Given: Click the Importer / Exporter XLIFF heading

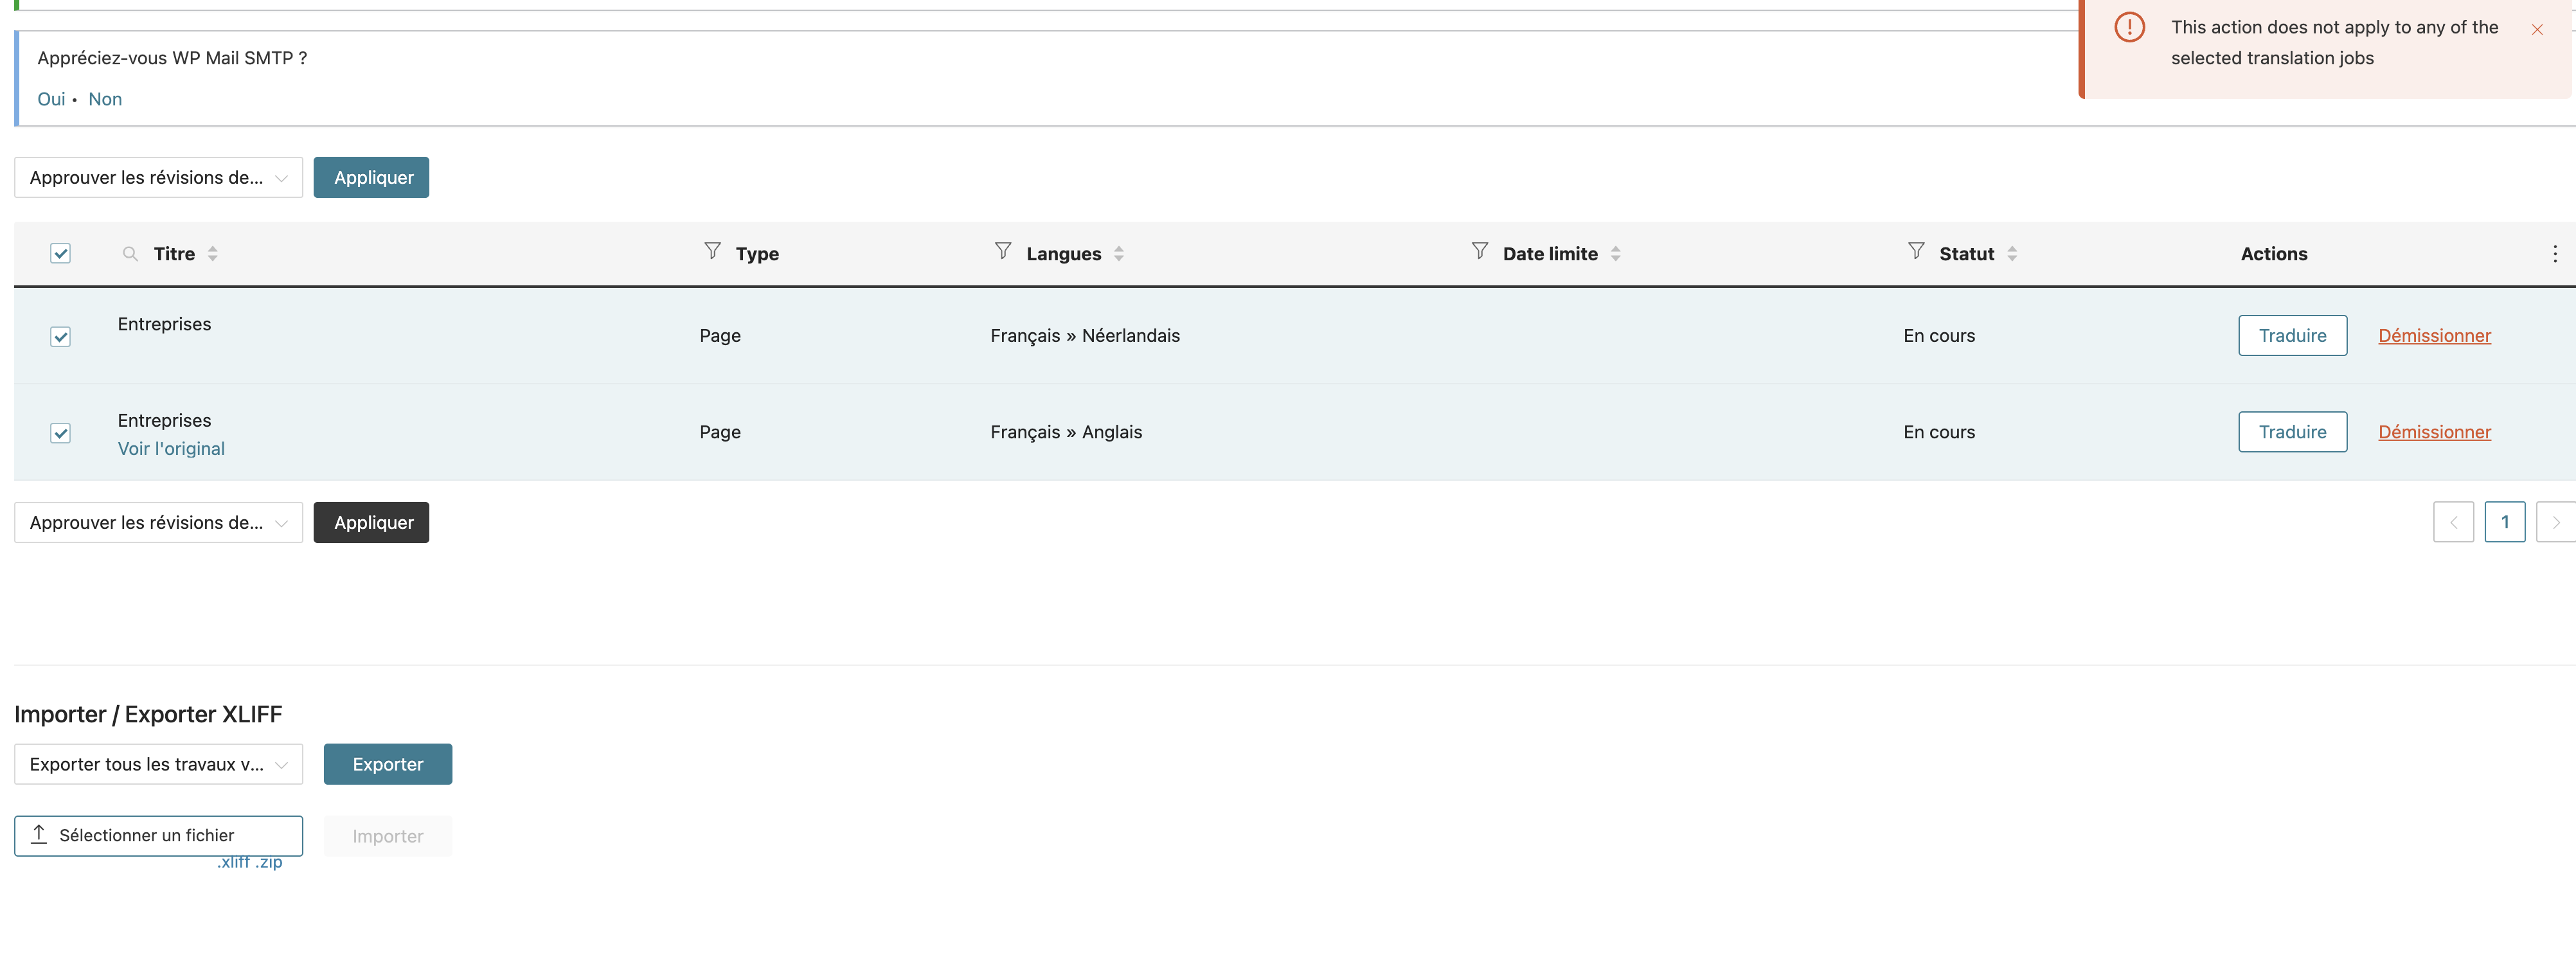Looking at the screenshot, I should (148, 714).
